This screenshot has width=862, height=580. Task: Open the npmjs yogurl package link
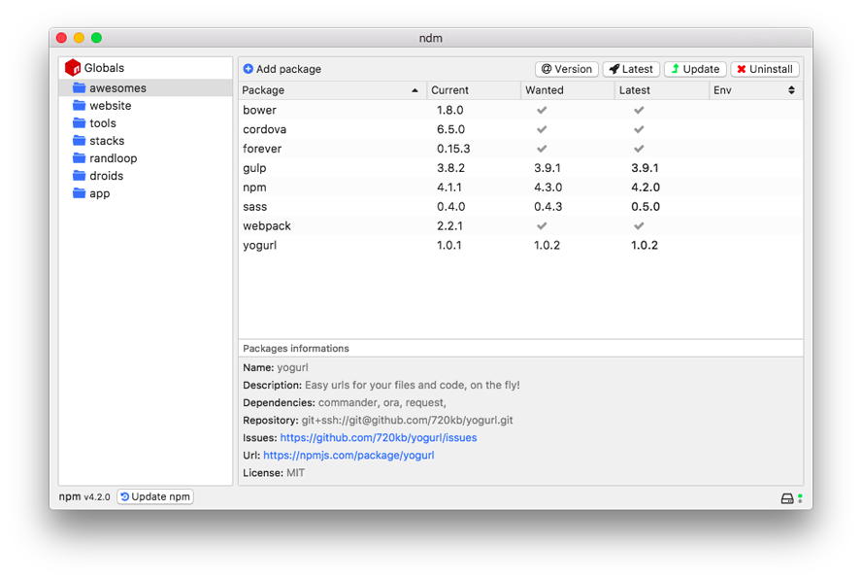348,455
